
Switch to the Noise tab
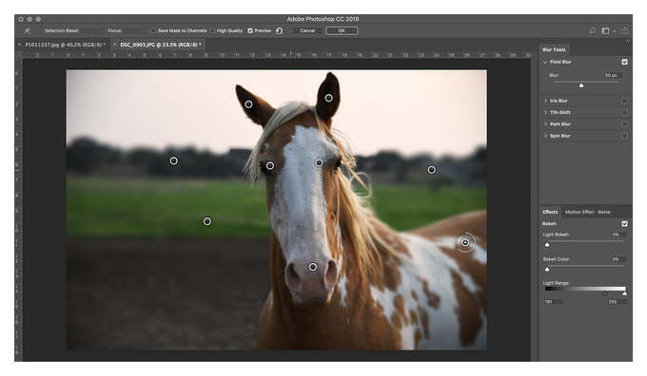pyautogui.click(x=604, y=212)
